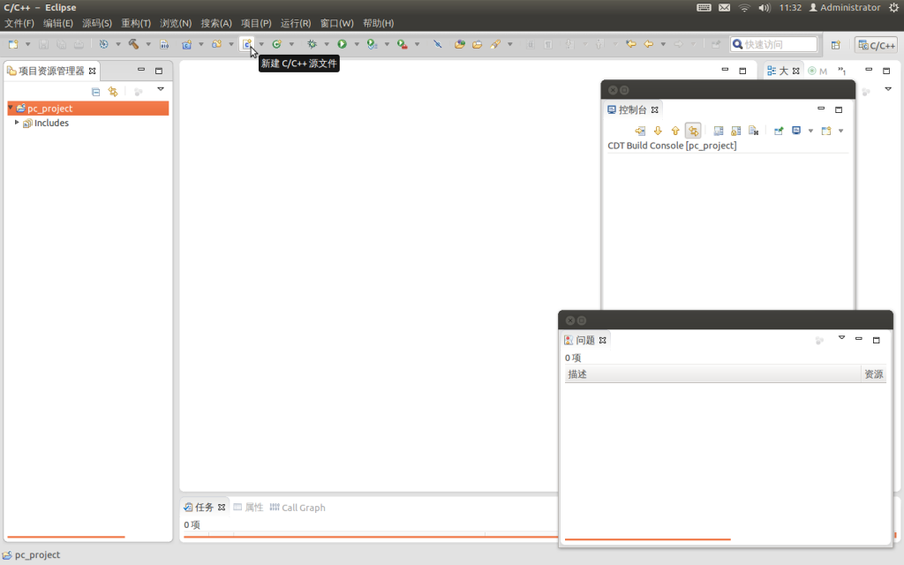Open the Project Explorer view menu
Screen dimensions: 904x565
click(x=160, y=89)
